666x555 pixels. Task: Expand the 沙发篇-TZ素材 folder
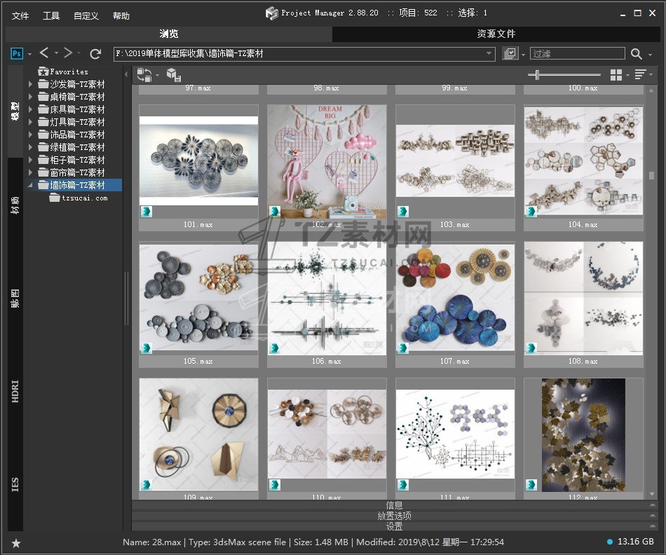click(30, 85)
